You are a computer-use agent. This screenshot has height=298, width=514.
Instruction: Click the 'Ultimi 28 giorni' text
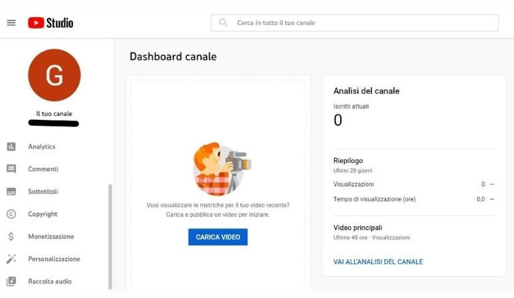(353, 170)
